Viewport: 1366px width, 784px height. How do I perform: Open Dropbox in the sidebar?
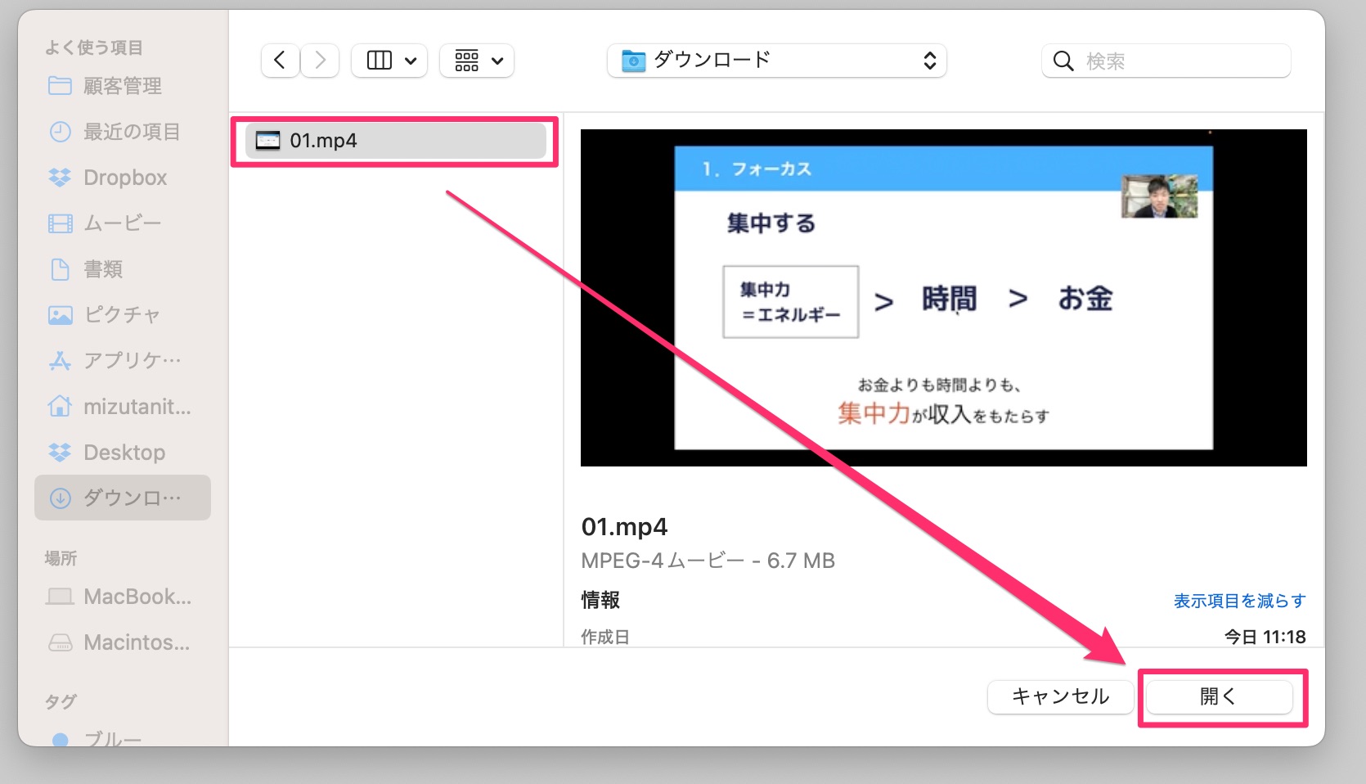point(124,178)
